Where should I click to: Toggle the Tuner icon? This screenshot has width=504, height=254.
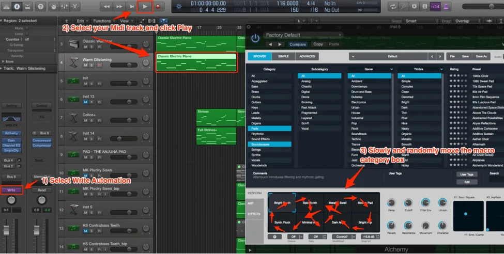pyautogui.click(x=404, y=6)
